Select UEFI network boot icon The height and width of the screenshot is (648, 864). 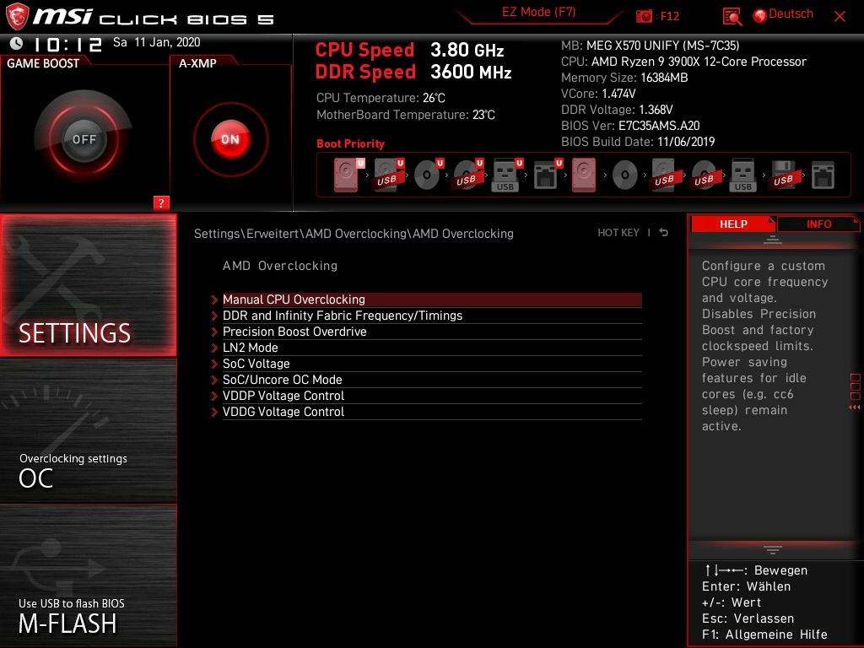[x=548, y=175]
